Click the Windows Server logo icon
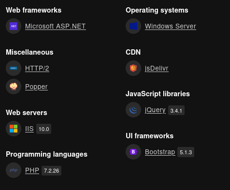The height and width of the screenshot is (190, 230). (x=133, y=26)
